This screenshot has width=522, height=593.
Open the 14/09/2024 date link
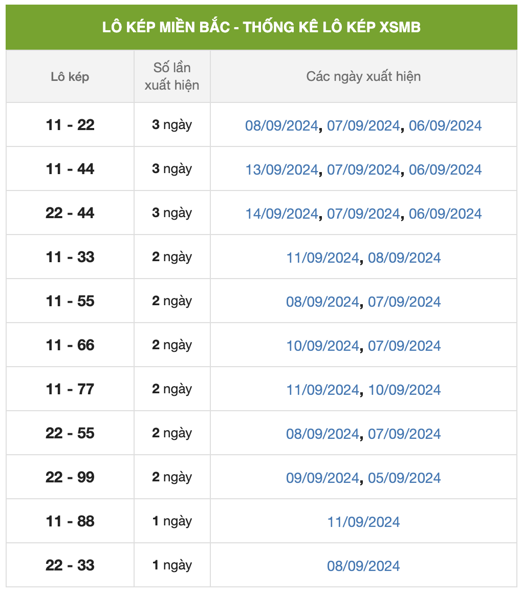[281, 214]
